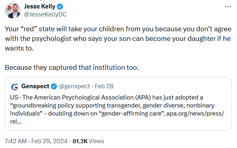Click the line 'Because they captured that institution too.'

point(72,67)
